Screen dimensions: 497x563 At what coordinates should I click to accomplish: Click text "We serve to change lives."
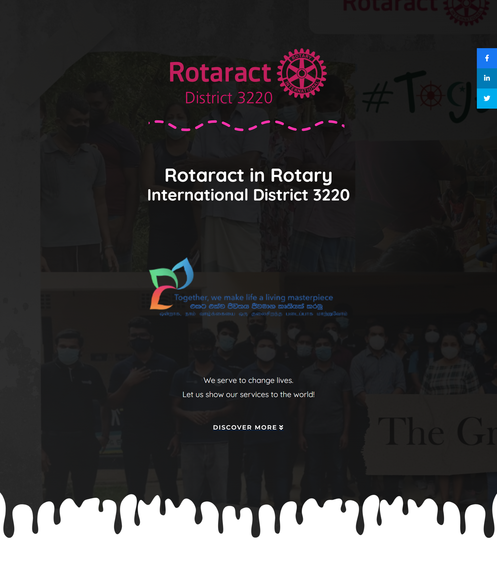click(248, 380)
